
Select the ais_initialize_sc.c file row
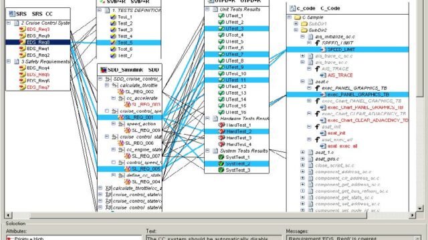[x=335, y=37]
